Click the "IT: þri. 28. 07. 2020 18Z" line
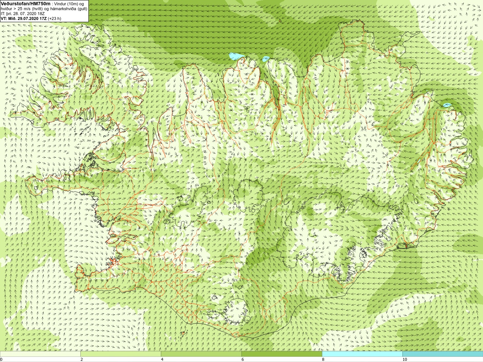This screenshot has width=483, height=362. tap(23, 14)
